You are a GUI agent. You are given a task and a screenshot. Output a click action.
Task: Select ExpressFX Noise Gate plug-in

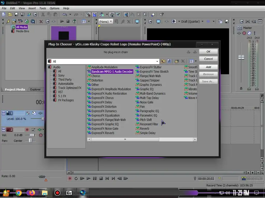(105, 128)
